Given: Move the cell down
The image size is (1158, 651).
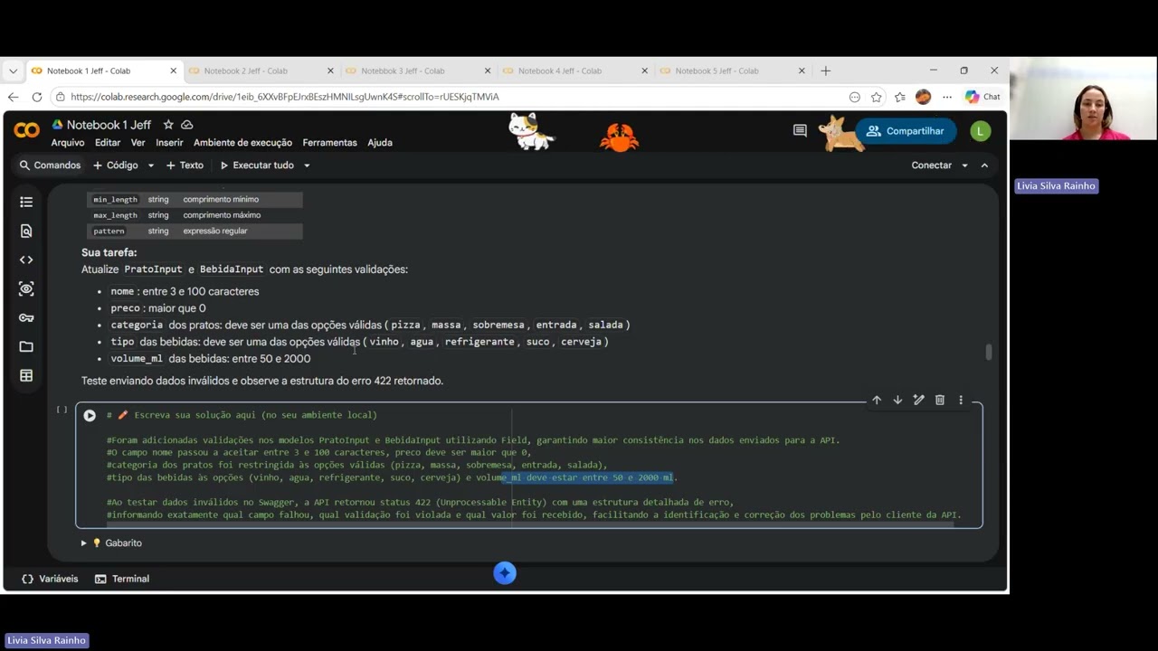Looking at the screenshot, I should (x=897, y=400).
